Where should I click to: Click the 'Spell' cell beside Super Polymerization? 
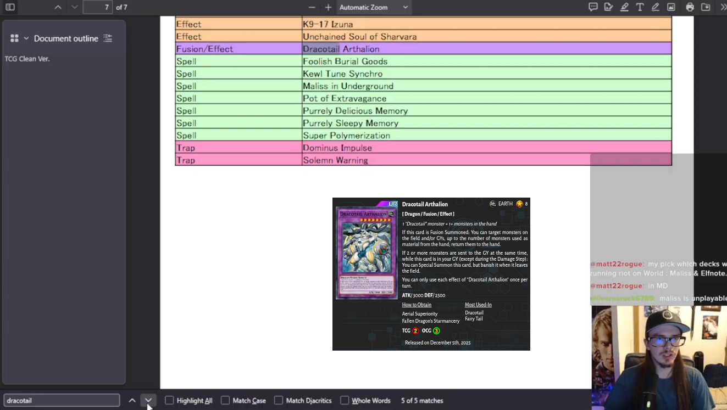pos(238,135)
